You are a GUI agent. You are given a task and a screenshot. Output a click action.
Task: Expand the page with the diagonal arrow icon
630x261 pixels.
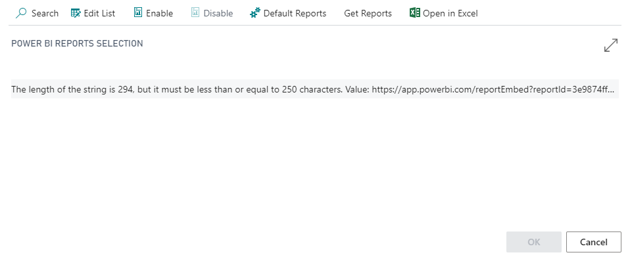click(611, 45)
